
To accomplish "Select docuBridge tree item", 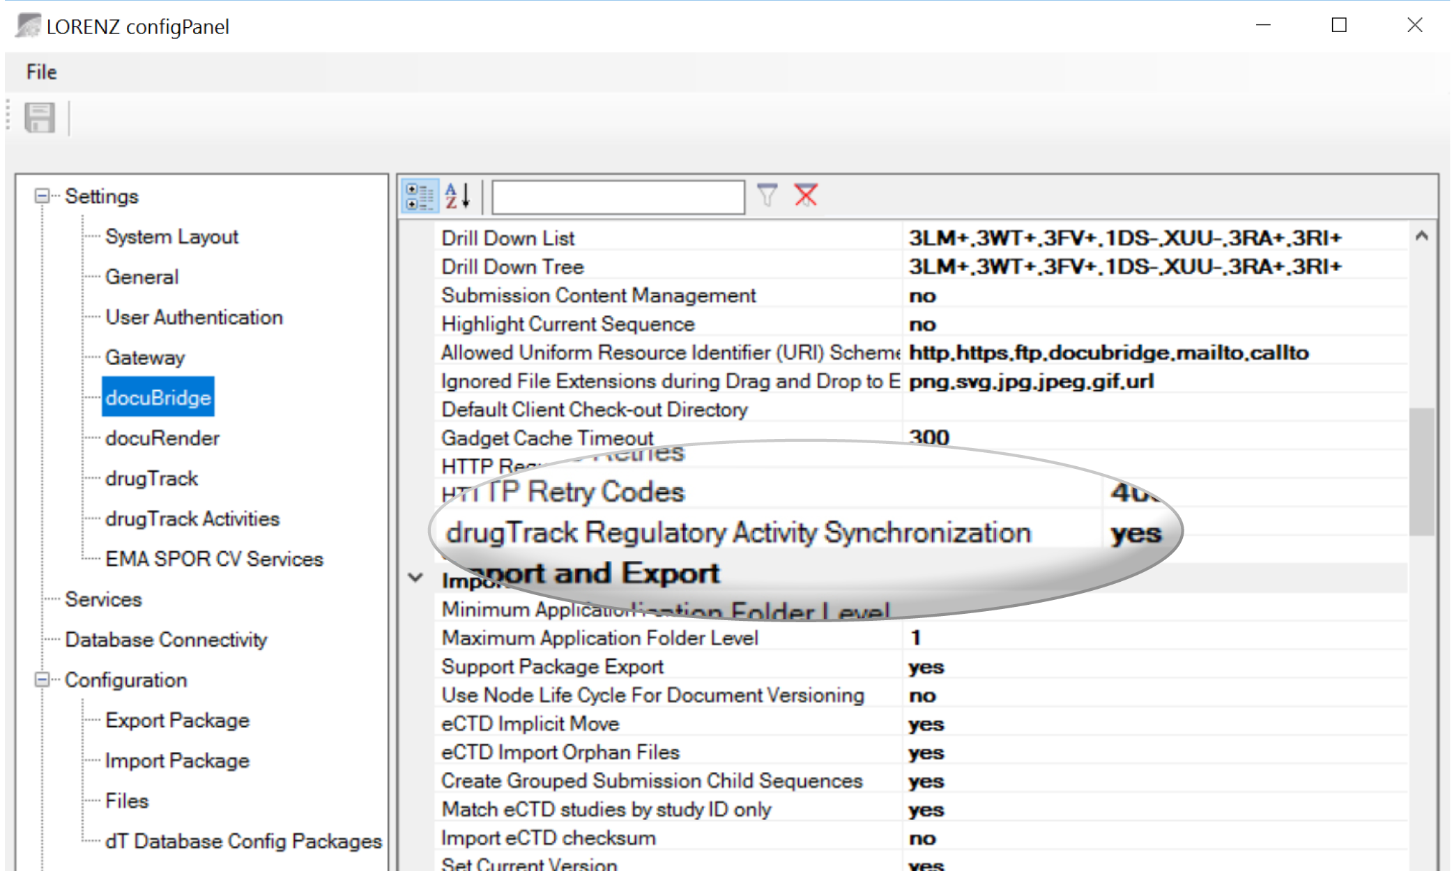I will click(x=158, y=397).
